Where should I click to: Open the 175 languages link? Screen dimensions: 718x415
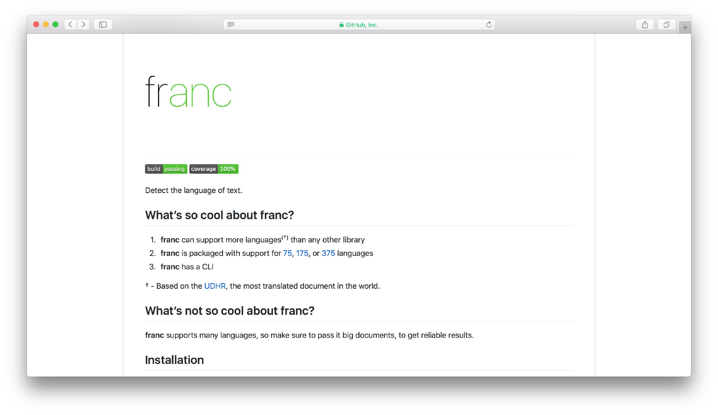tap(302, 253)
